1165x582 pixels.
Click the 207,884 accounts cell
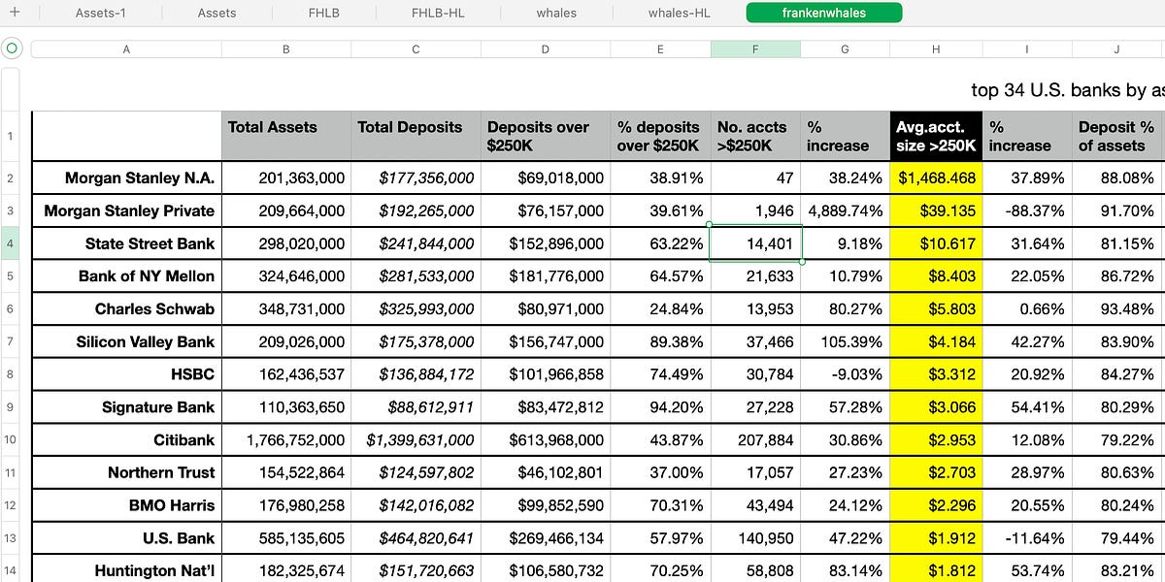(x=755, y=440)
